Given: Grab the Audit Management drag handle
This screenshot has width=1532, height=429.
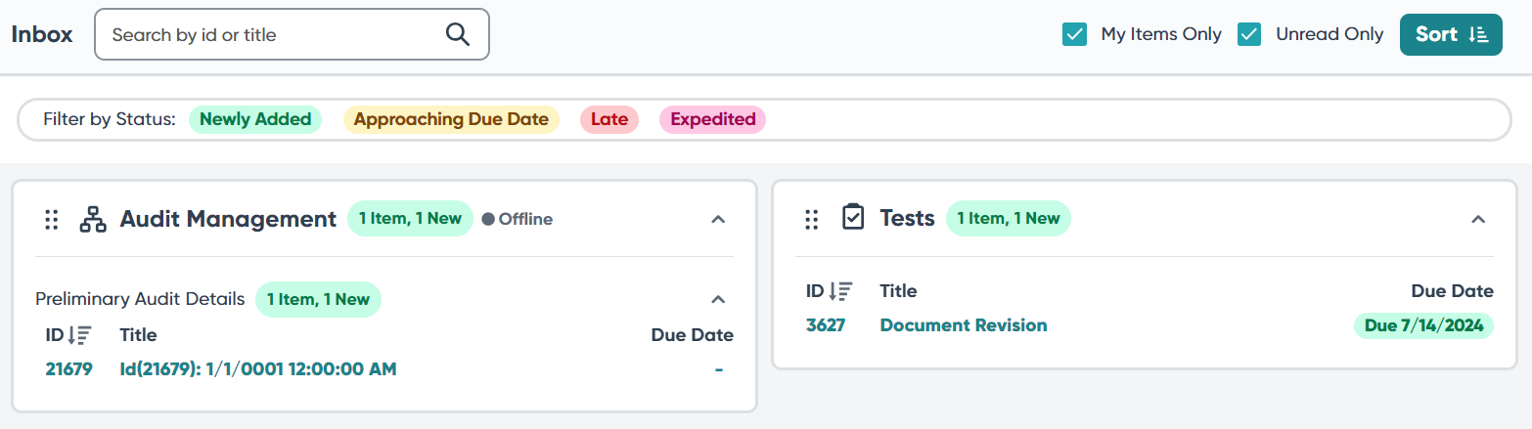Looking at the screenshot, I should click(x=52, y=220).
